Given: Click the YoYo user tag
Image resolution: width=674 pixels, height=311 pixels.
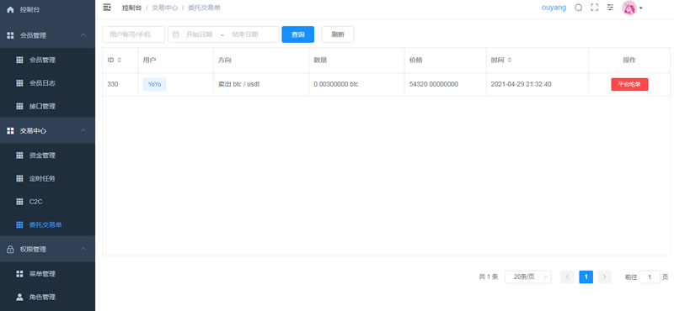Looking at the screenshot, I should pyautogui.click(x=154, y=85).
